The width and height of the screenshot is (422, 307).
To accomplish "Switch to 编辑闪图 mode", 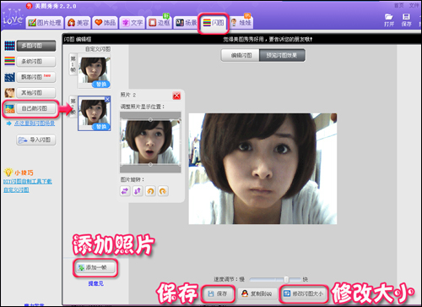I will tap(241, 56).
